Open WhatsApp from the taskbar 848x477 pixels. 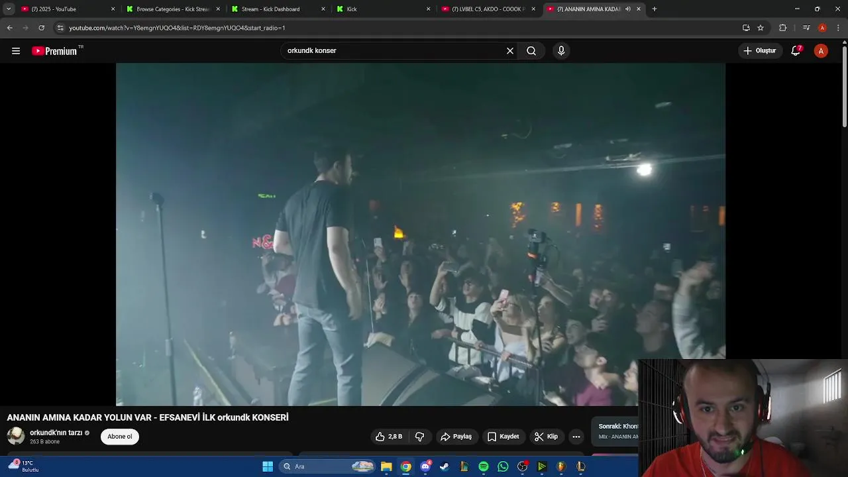pyautogui.click(x=503, y=466)
